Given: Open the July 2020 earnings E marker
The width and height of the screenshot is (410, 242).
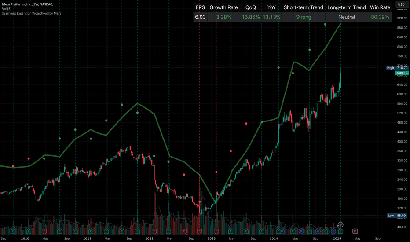Looking at the screenshot, I should [x=60, y=231].
